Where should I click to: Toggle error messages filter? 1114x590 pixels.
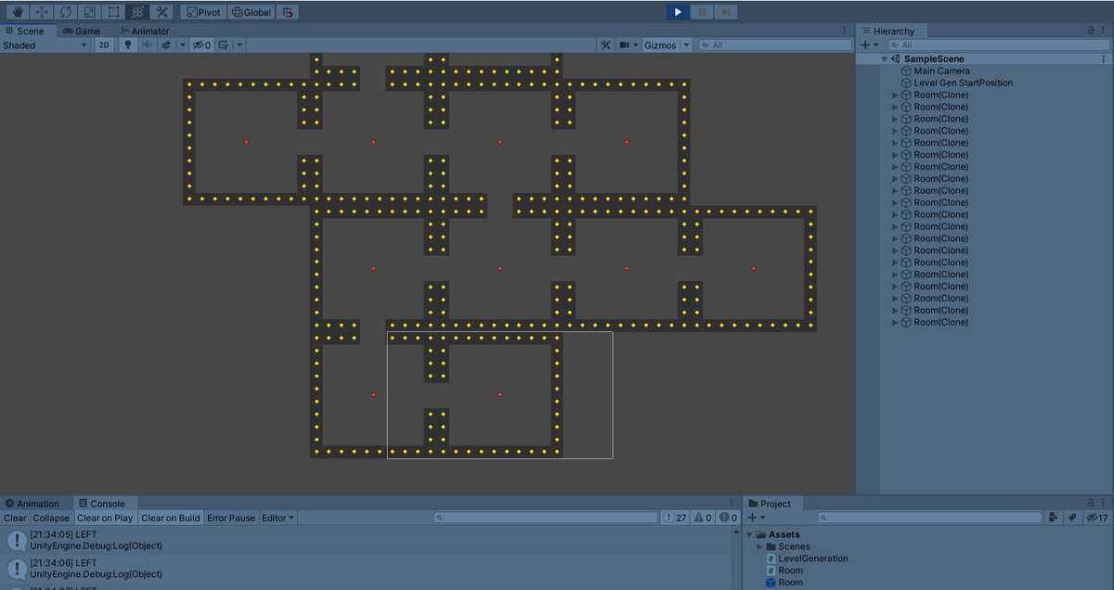pyautogui.click(x=728, y=518)
